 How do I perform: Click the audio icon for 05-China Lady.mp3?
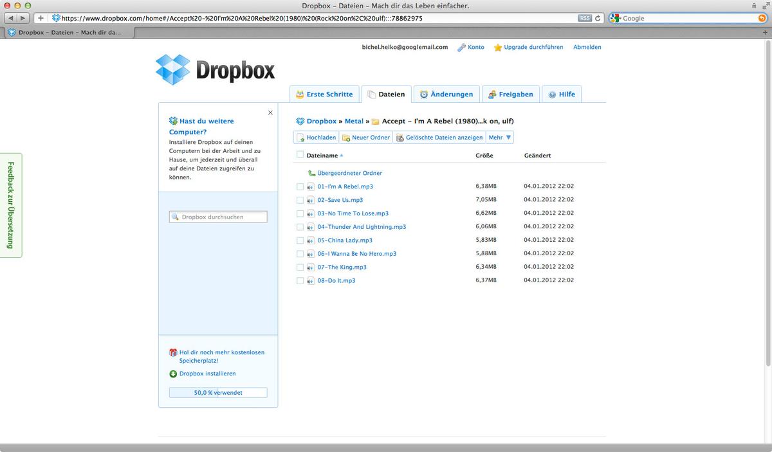(311, 240)
